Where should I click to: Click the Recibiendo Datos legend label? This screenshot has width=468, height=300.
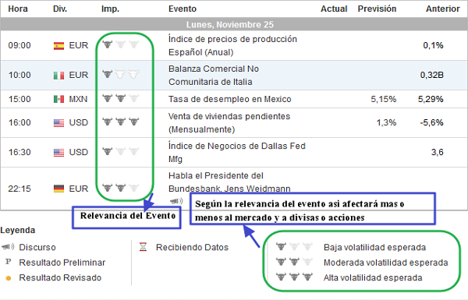(x=192, y=247)
